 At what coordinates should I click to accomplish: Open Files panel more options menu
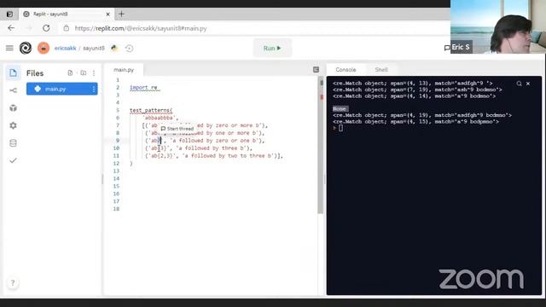click(94, 72)
